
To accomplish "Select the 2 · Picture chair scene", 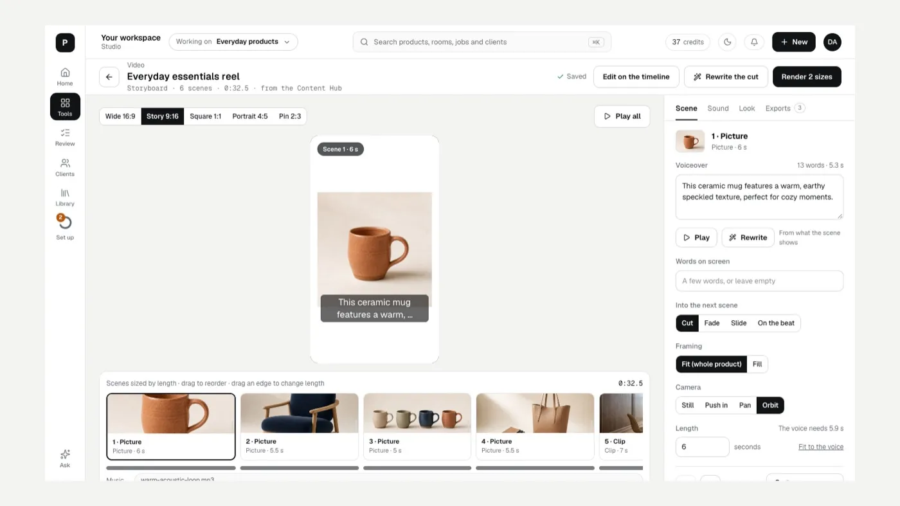I will pyautogui.click(x=300, y=426).
